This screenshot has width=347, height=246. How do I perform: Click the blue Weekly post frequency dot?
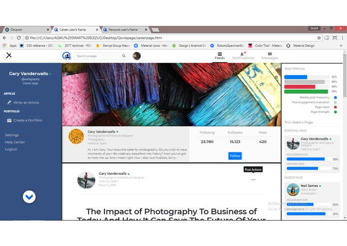click(x=336, y=97)
